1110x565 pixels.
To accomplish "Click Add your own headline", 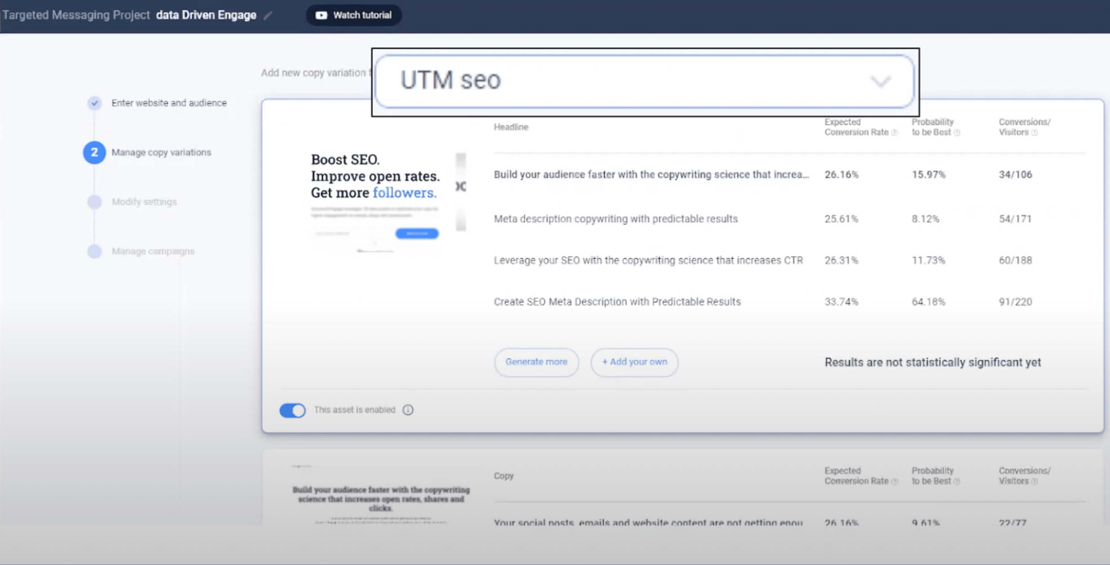I will 634,362.
